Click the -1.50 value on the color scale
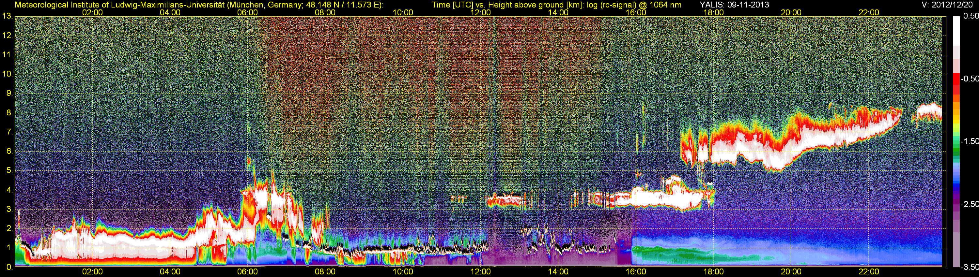Screen dimensions: 979x277 pyautogui.click(x=970, y=141)
